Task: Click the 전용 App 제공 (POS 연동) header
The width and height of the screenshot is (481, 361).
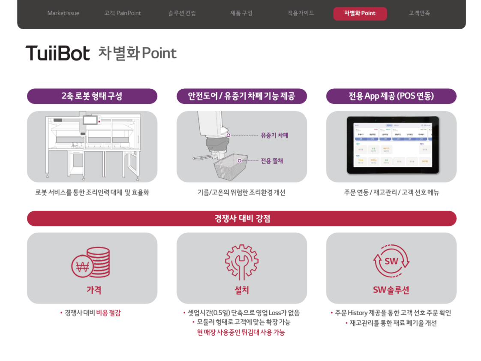Action: coord(391,96)
